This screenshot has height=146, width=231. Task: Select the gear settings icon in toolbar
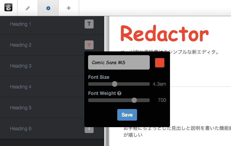coord(48,8)
